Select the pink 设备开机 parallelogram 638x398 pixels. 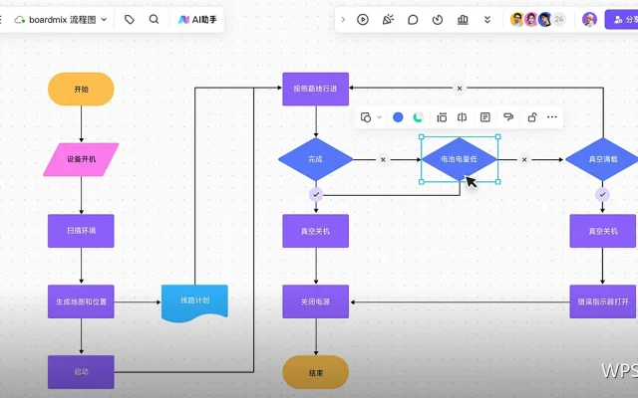(81, 159)
